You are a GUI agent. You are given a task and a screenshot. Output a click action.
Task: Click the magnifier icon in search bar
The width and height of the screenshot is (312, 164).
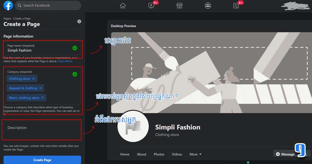point(19,5)
